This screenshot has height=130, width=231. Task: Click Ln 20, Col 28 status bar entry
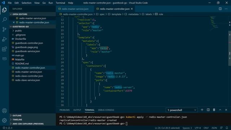(x=167, y=128)
